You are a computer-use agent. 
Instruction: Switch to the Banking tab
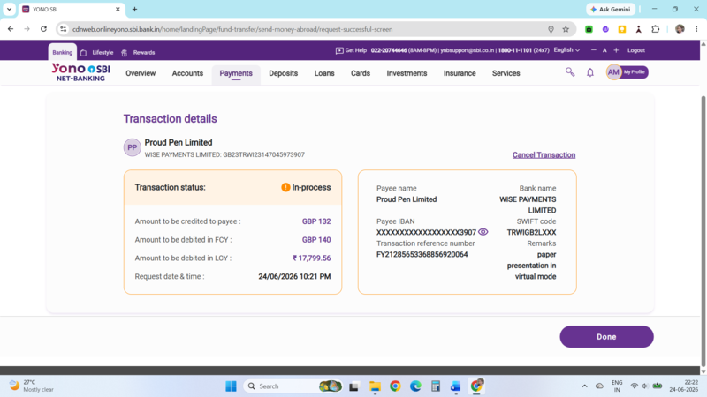tap(62, 52)
